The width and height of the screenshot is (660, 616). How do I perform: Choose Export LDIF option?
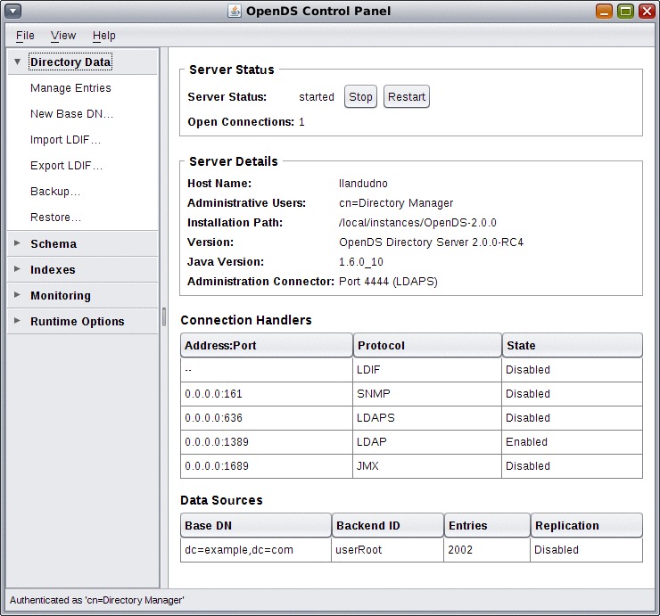point(67,166)
